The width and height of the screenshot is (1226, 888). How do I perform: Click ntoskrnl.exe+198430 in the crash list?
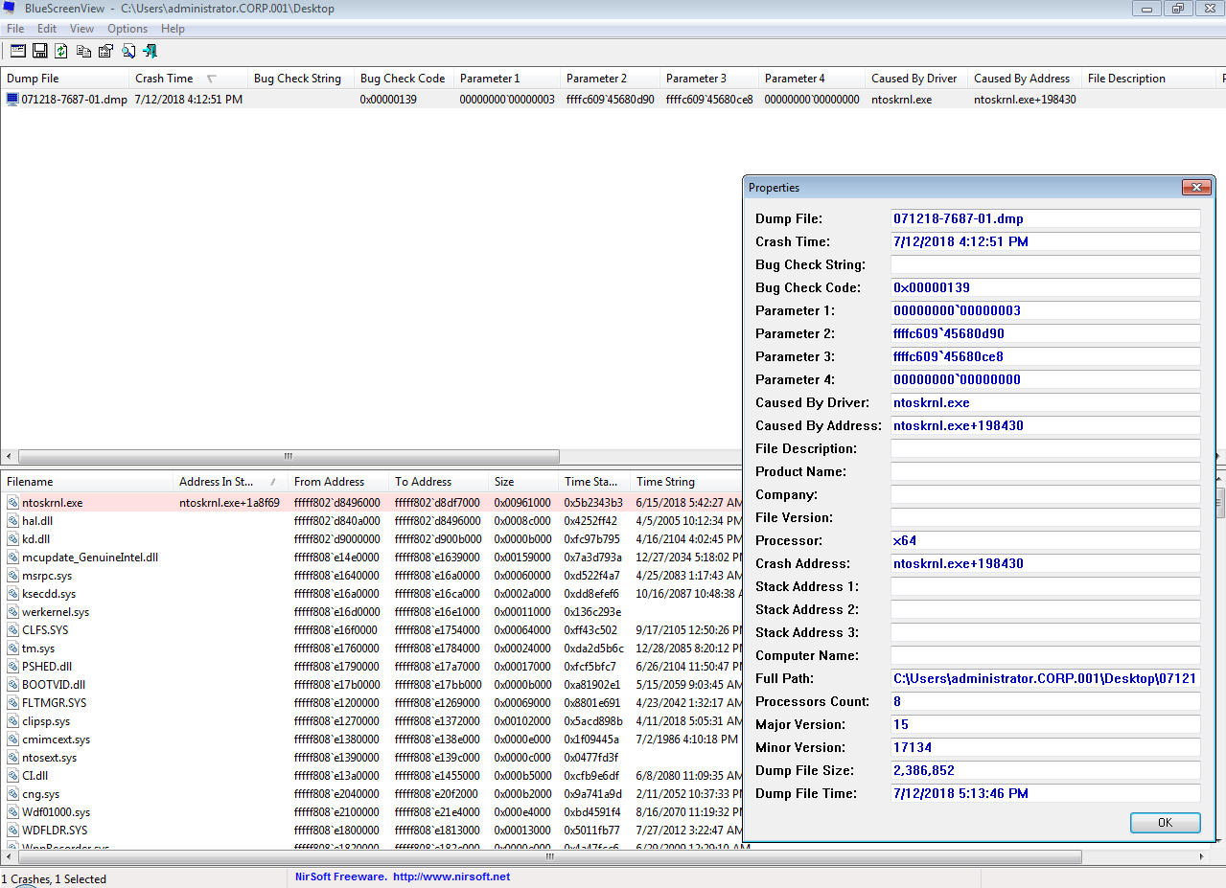click(x=1025, y=99)
